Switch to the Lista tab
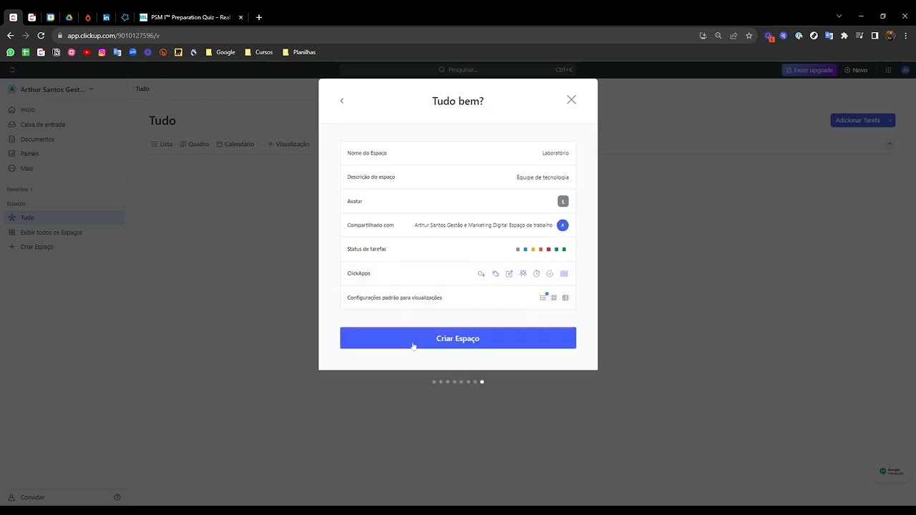Viewport: 916px width, 515px height. coord(162,144)
